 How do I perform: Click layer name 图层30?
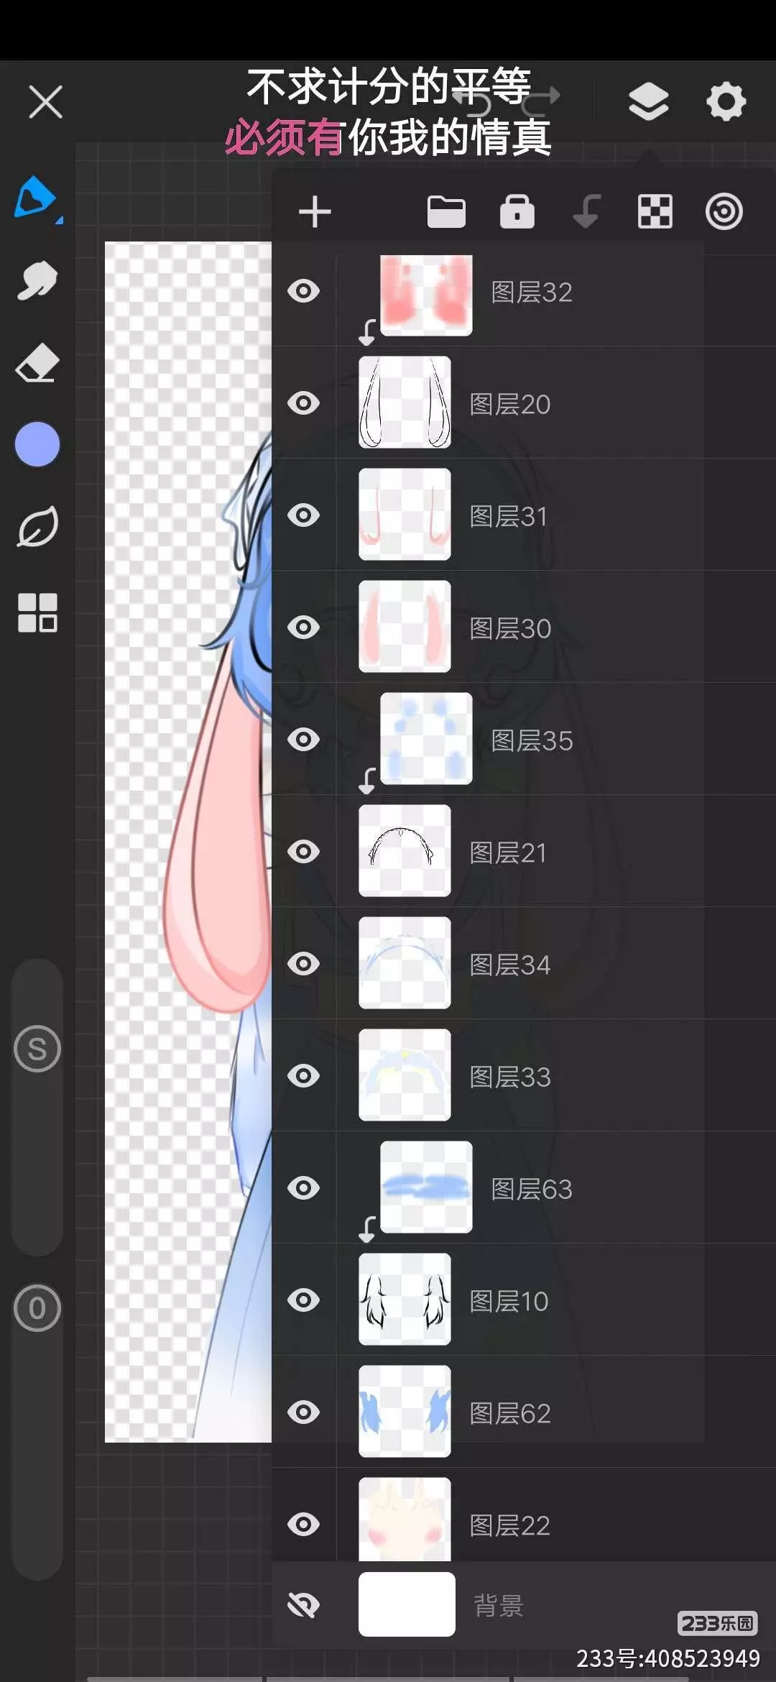[510, 629]
